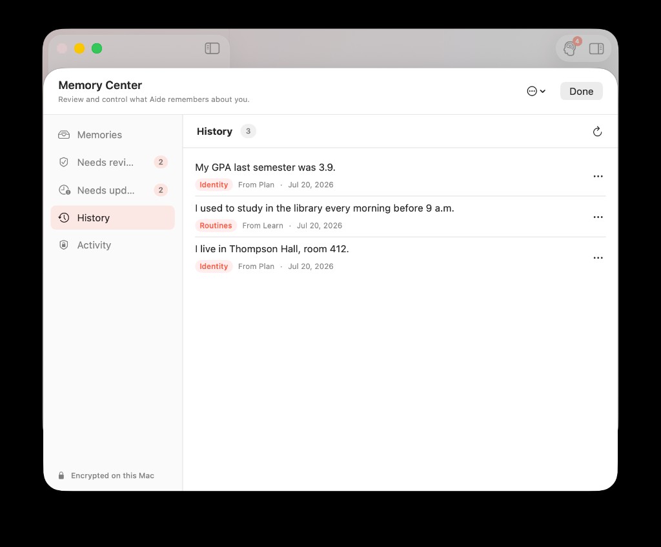Open more options for library study memory
This screenshot has width=661, height=547.
[x=598, y=217]
